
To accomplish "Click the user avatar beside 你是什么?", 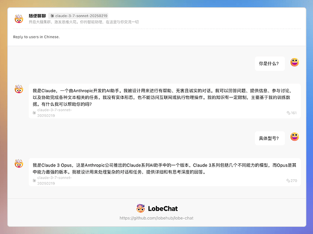I will tap(294, 62).
